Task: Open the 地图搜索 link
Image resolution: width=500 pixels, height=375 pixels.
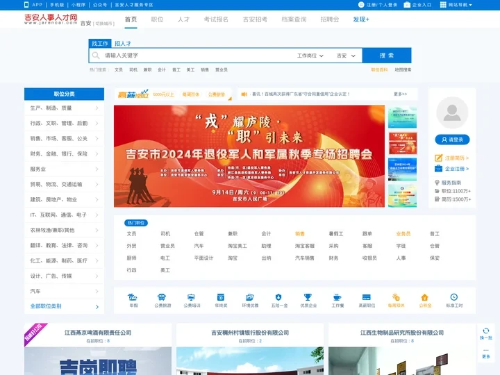Action: 403,70
